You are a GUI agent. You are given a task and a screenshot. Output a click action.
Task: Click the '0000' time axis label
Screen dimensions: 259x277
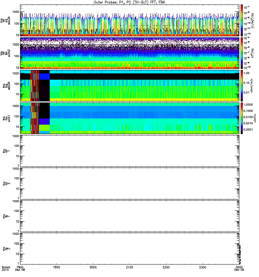(x=239, y=267)
